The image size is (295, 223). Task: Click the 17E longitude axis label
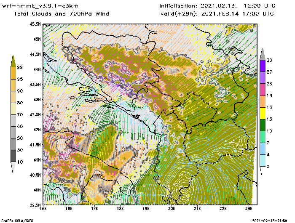click(x=94, y=209)
